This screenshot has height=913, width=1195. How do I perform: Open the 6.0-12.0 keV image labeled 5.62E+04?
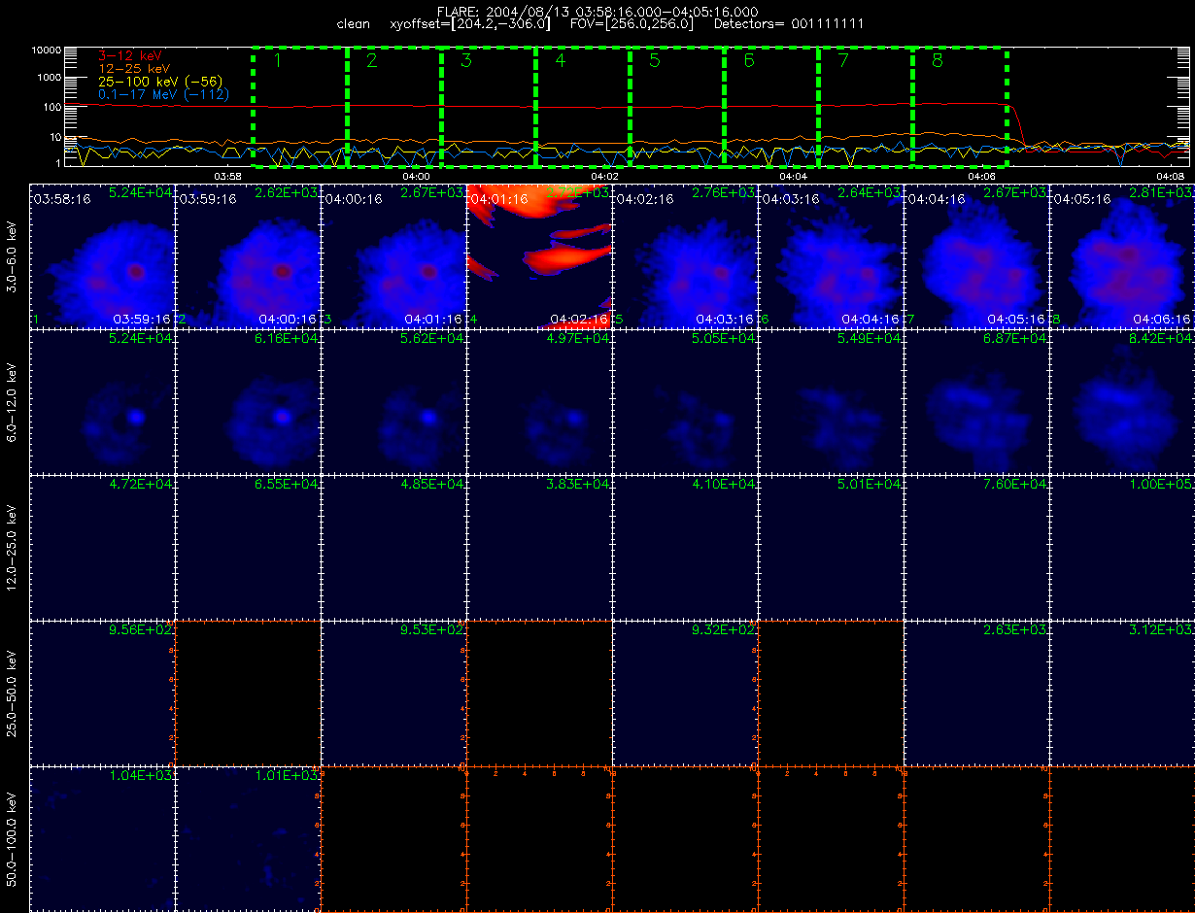click(x=393, y=402)
